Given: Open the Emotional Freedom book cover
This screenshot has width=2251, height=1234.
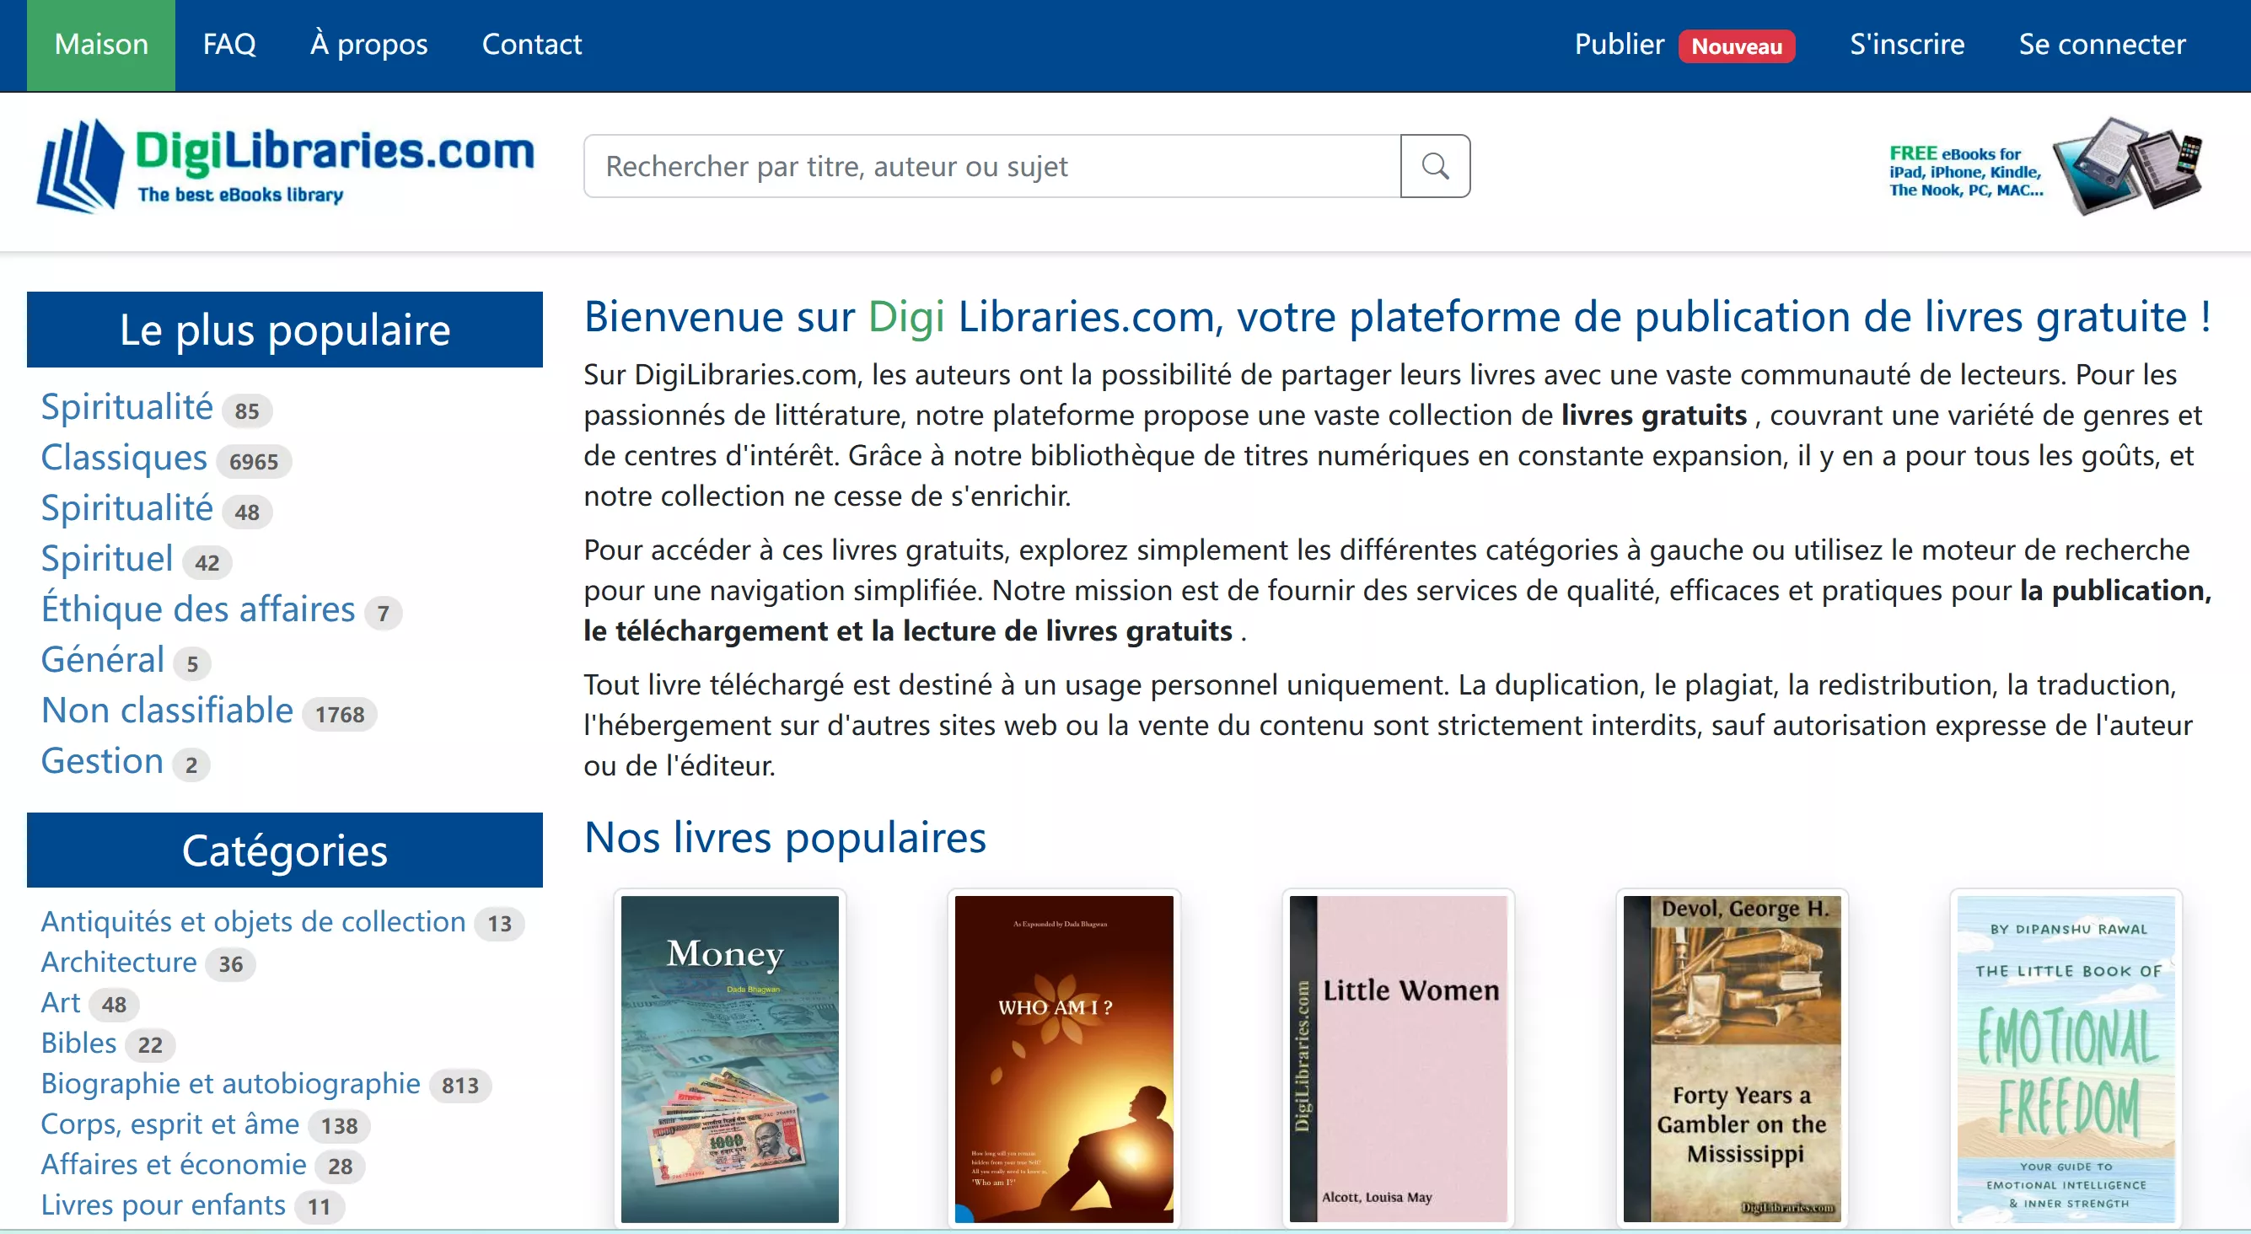Looking at the screenshot, I should 2066,1058.
